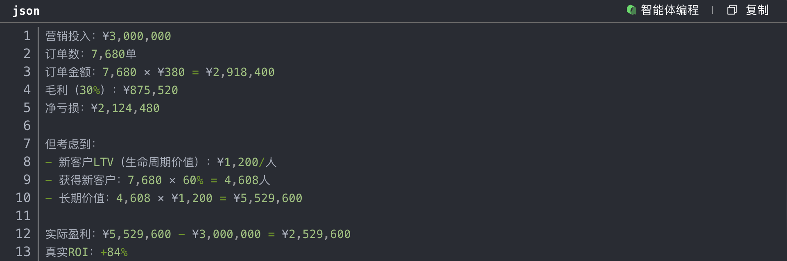Image resolution: width=787 pixels, height=261 pixels.
Task: Click the ¥5,529,600 long-term value result
Action: (x=268, y=198)
